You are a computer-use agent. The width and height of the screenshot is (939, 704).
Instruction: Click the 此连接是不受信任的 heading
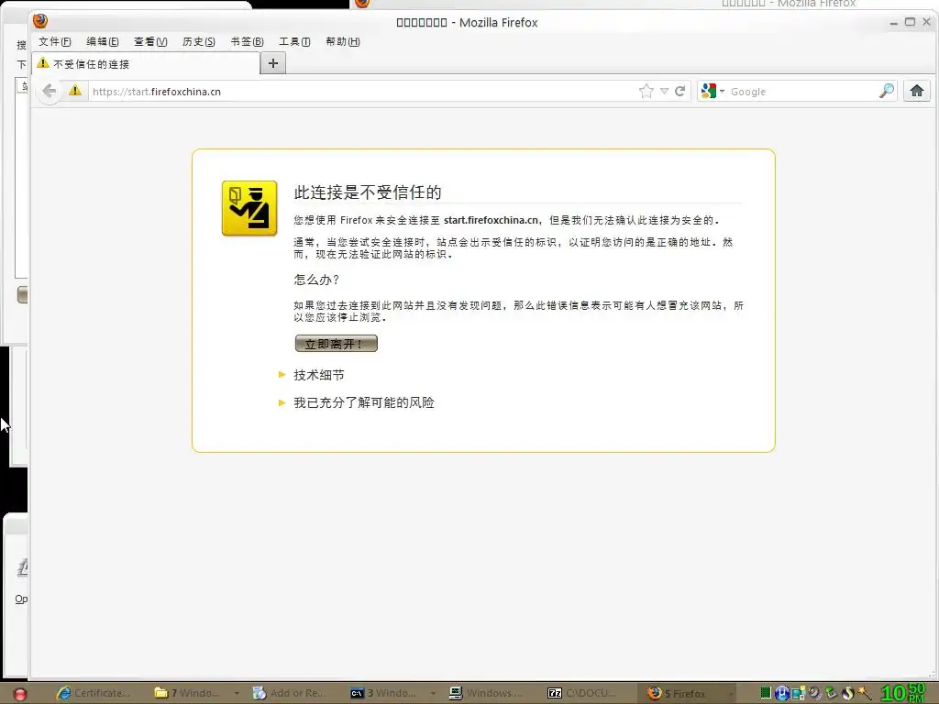pos(368,192)
